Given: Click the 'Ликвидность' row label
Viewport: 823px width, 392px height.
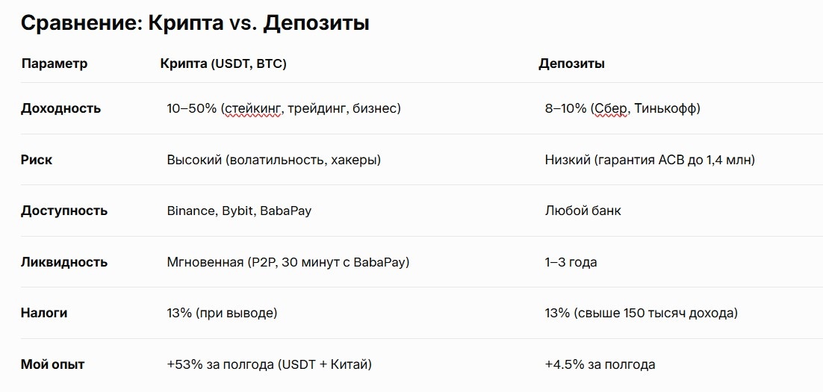Looking at the screenshot, I should pos(64,262).
